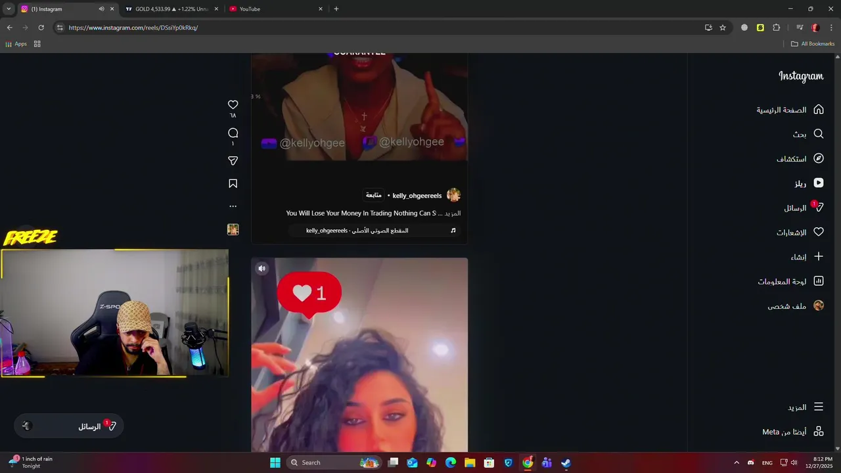
Task: Open the tab search dropdown arrow
Action: 9,9
